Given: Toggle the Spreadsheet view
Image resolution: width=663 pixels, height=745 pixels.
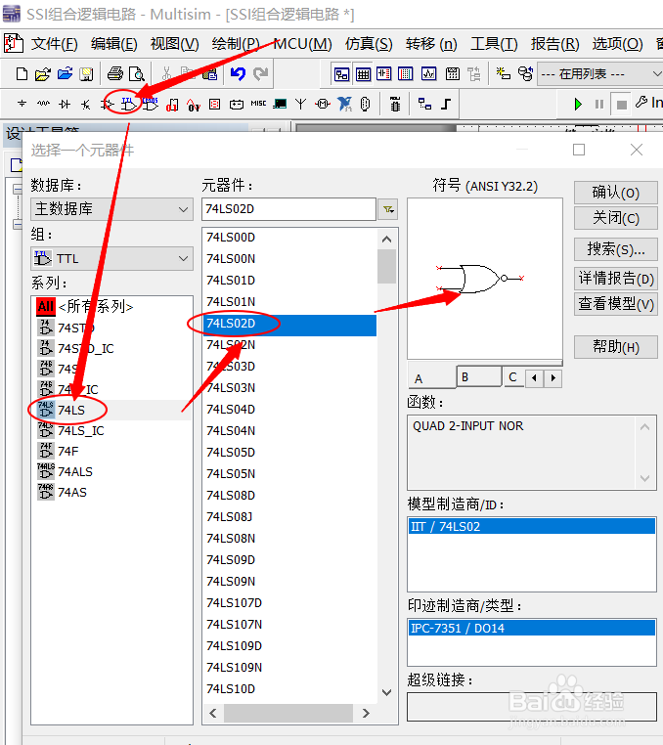Looking at the screenshot, I should (x=363, y=74).
